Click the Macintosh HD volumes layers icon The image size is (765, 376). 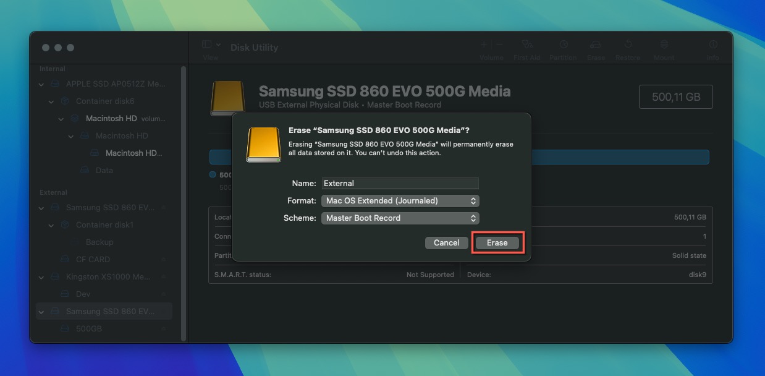click(x=75, y=118)
